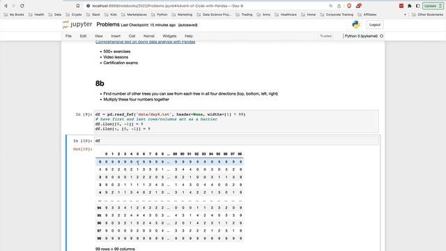Image resolution: width=446 pixels, height=251 pixels.
Task: Open the File menu
Action: 68,36
